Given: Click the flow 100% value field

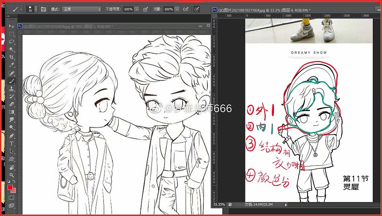Looking at the screenshot, I should (x=169, y=9).
